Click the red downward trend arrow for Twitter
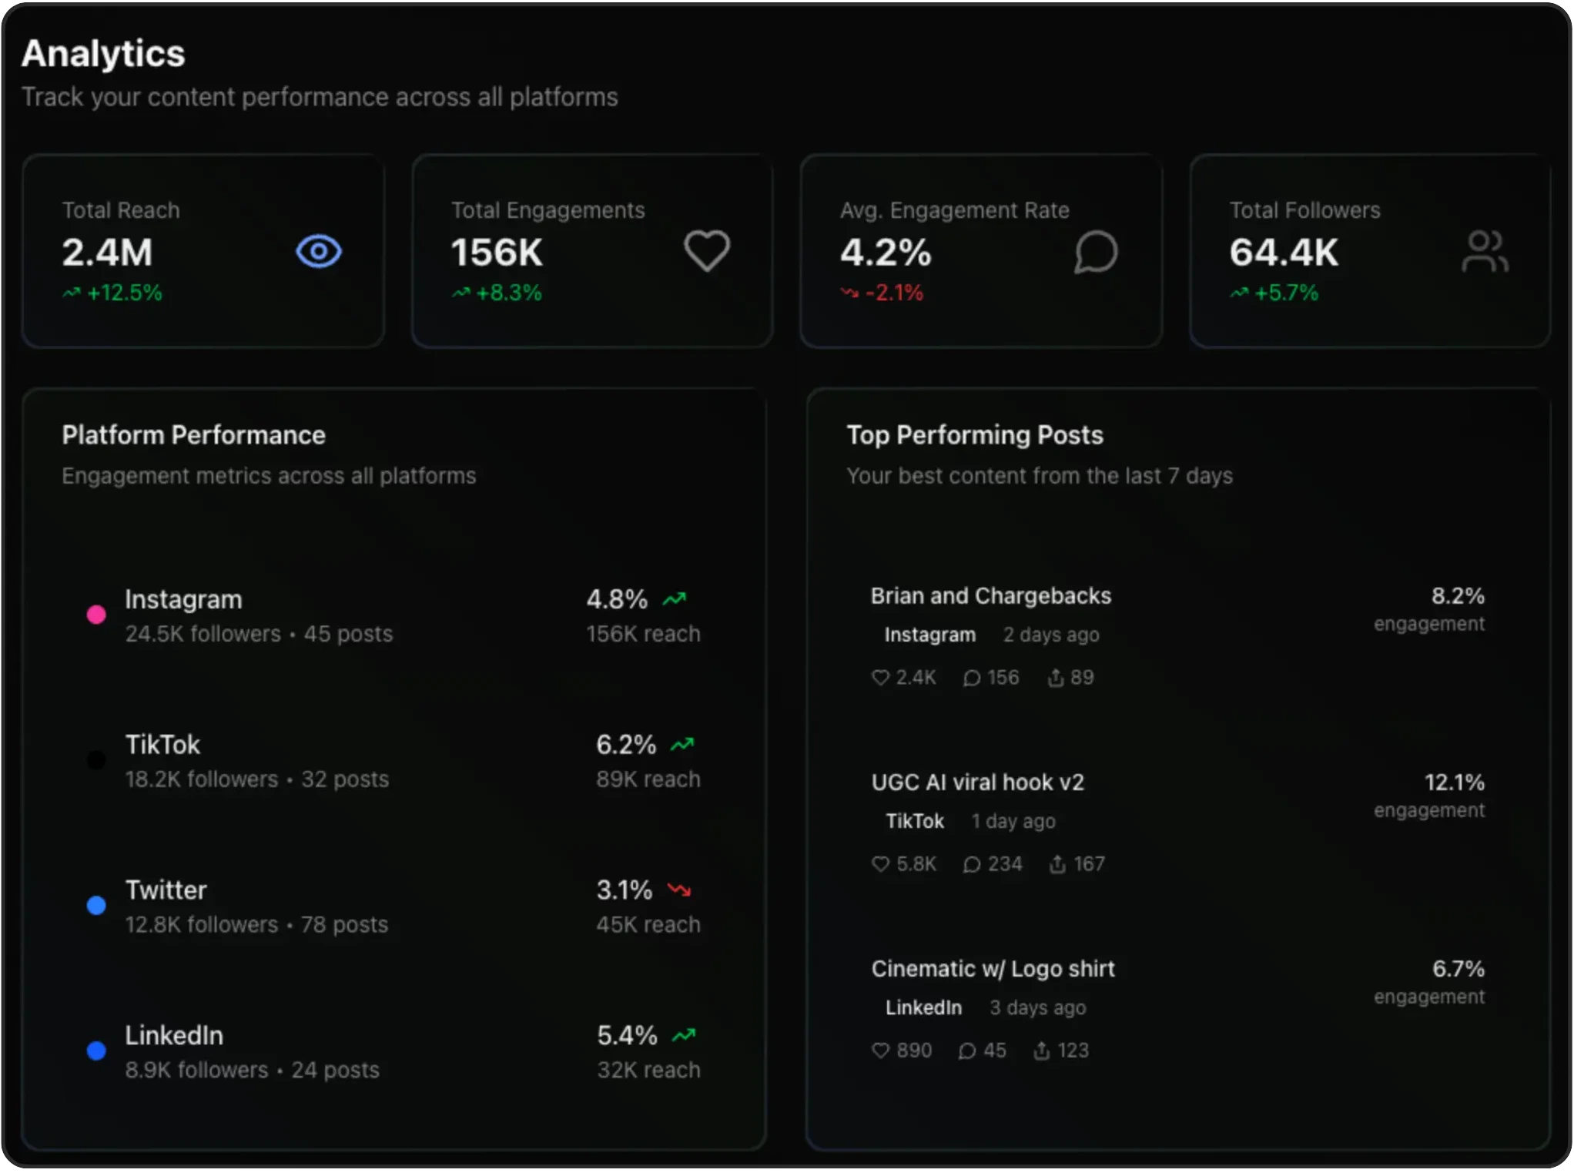 click(x=679, y=890)
